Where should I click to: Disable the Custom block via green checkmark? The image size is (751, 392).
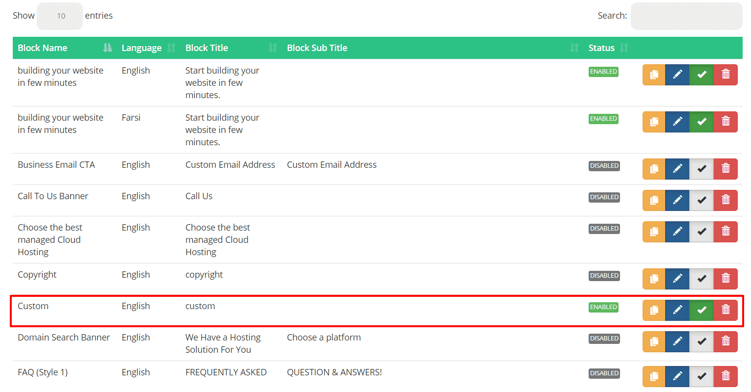tap(701, 310)
